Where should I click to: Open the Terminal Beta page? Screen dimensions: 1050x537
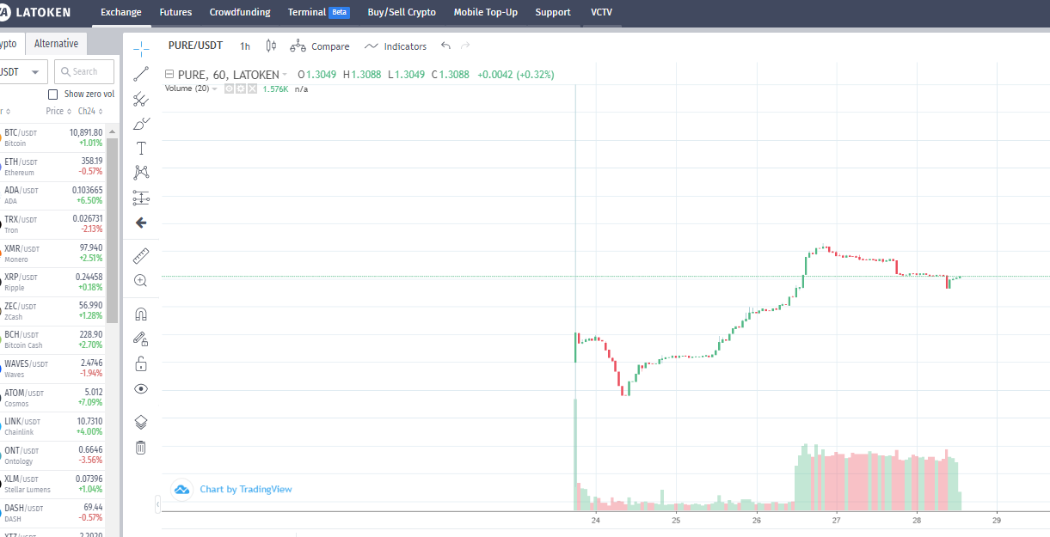319,12
